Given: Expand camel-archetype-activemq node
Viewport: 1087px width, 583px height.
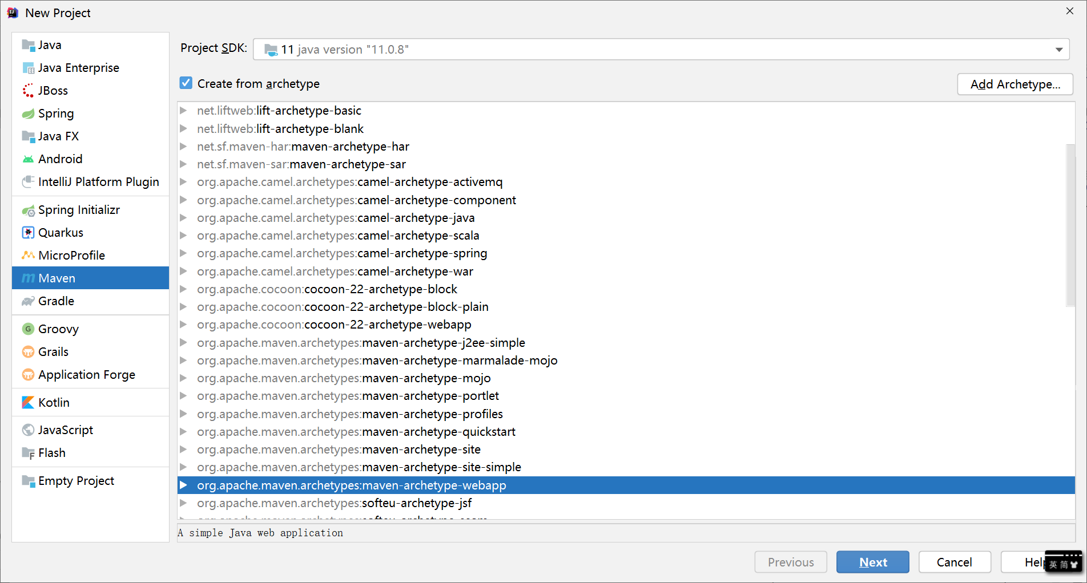Looking at the screenshot, I should tap(183, 181).
